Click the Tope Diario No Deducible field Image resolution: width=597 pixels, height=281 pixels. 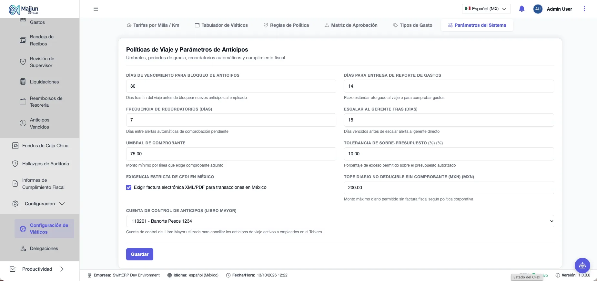tap(449, 188)
